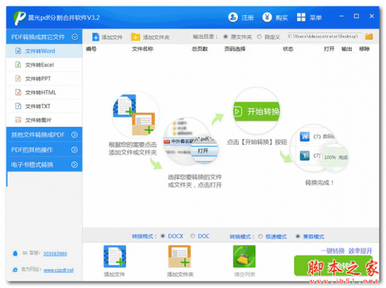
Task: Click the 注册 label in title bar
Action: (x=248, y=18)
